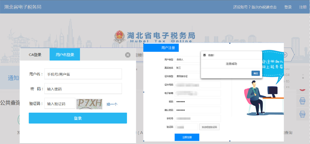
Task: Click 发送短信验证码 button
Action: [209, 127]
